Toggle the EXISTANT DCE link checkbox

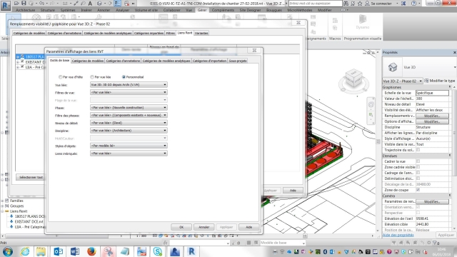point(22,62)
